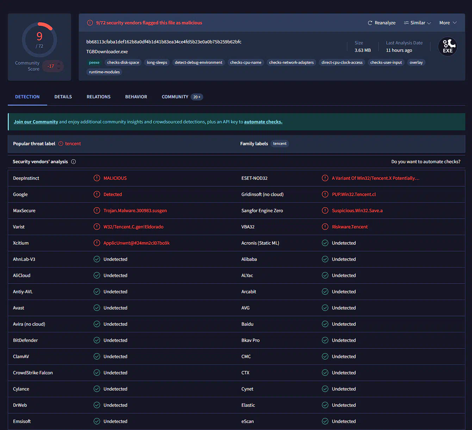Viewport: 472px width, 430px height.
Task: Click the 11 hours ago analysis date
Action: 399,50
